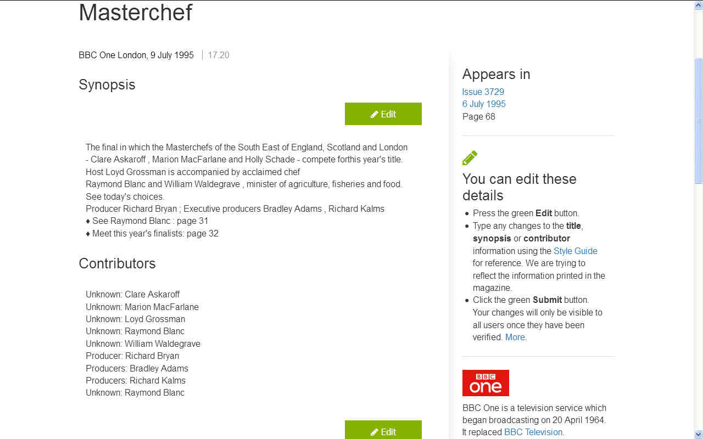
Task: Click the You can edit these details heading
Action: pos(519,187)
